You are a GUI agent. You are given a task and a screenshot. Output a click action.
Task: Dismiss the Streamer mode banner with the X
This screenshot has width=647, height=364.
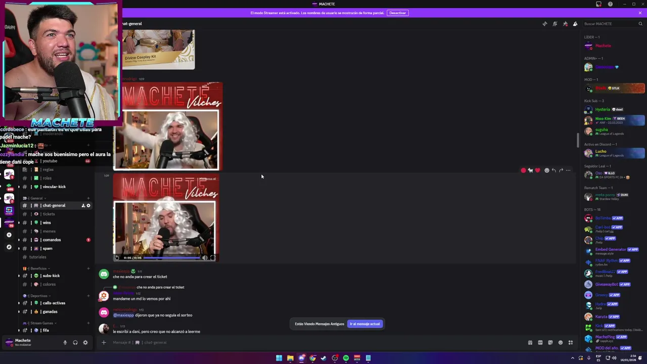click(x=640, y=13)
